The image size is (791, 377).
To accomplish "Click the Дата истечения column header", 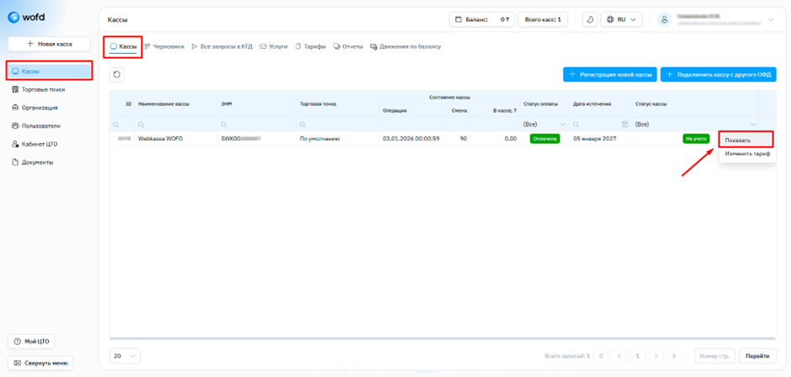I will (592, 104).
